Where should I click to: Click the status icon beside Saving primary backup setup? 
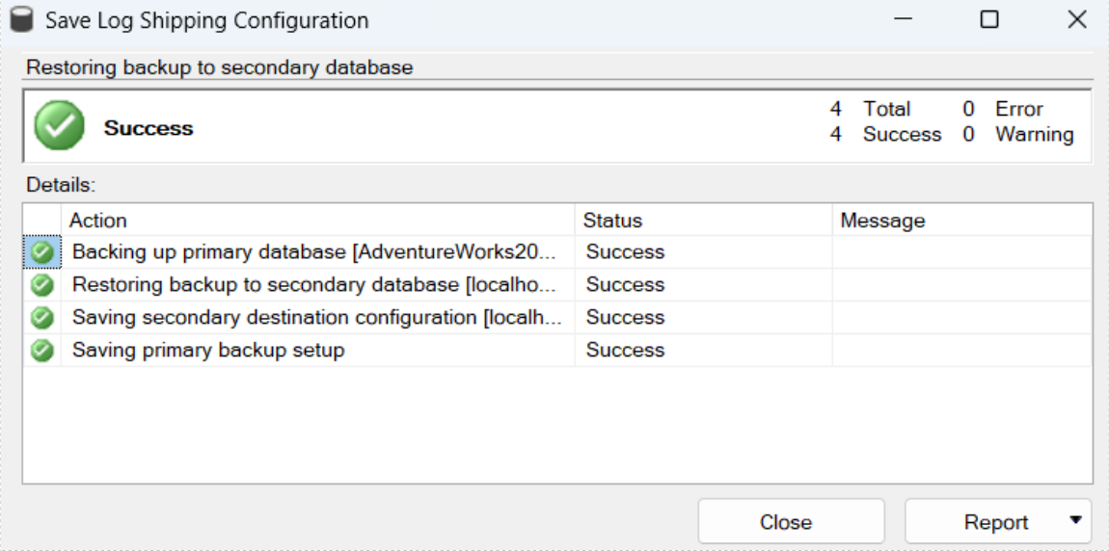[41, 351]
